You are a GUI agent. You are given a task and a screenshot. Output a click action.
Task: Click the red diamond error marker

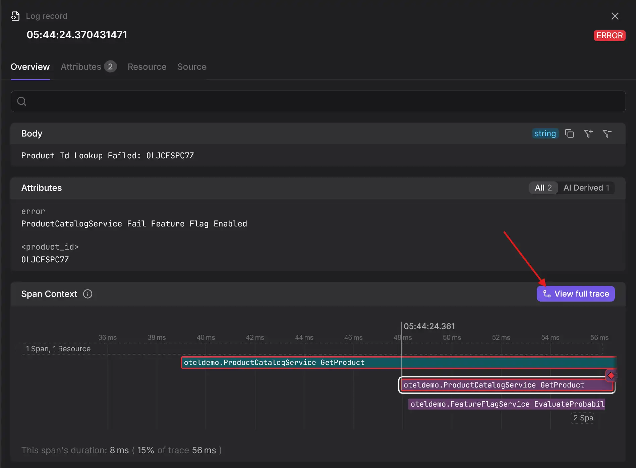611,375
